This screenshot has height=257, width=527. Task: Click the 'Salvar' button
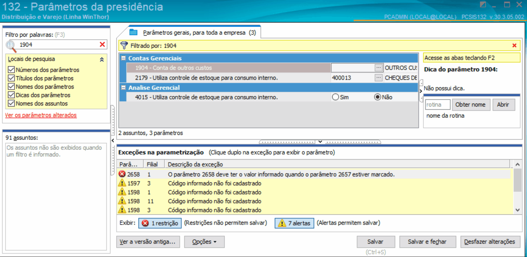point(375,242)
